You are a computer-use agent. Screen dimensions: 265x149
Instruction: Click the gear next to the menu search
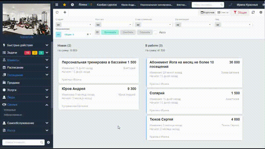point(48,142)
